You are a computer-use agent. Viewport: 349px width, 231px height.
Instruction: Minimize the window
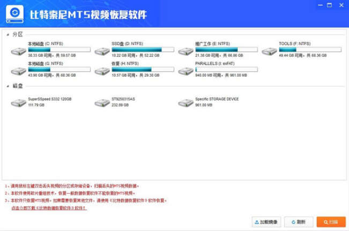tap(320, 5)
